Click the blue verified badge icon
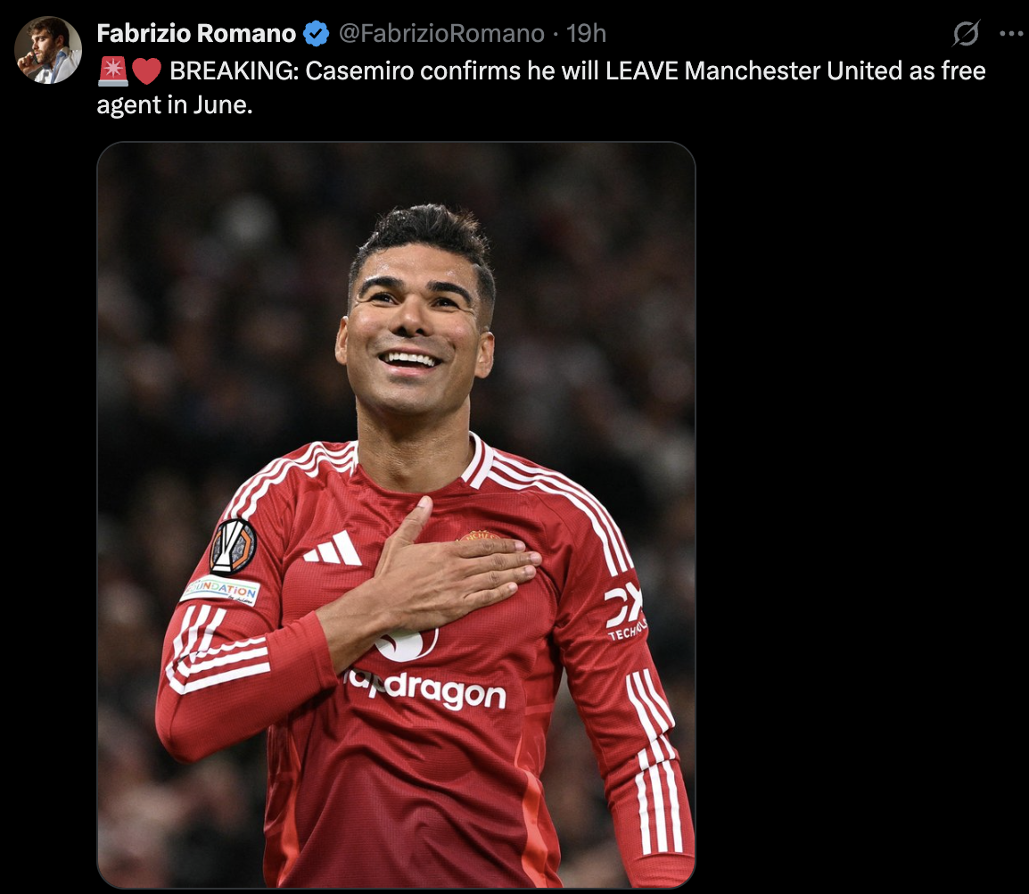 click(x=317, y=34)
